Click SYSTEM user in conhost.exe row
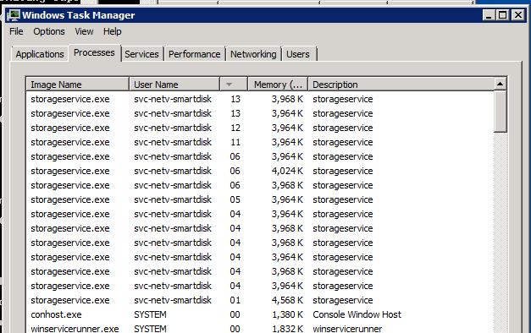This screenshot has height=333, width=531. click(x=150, y=314)
